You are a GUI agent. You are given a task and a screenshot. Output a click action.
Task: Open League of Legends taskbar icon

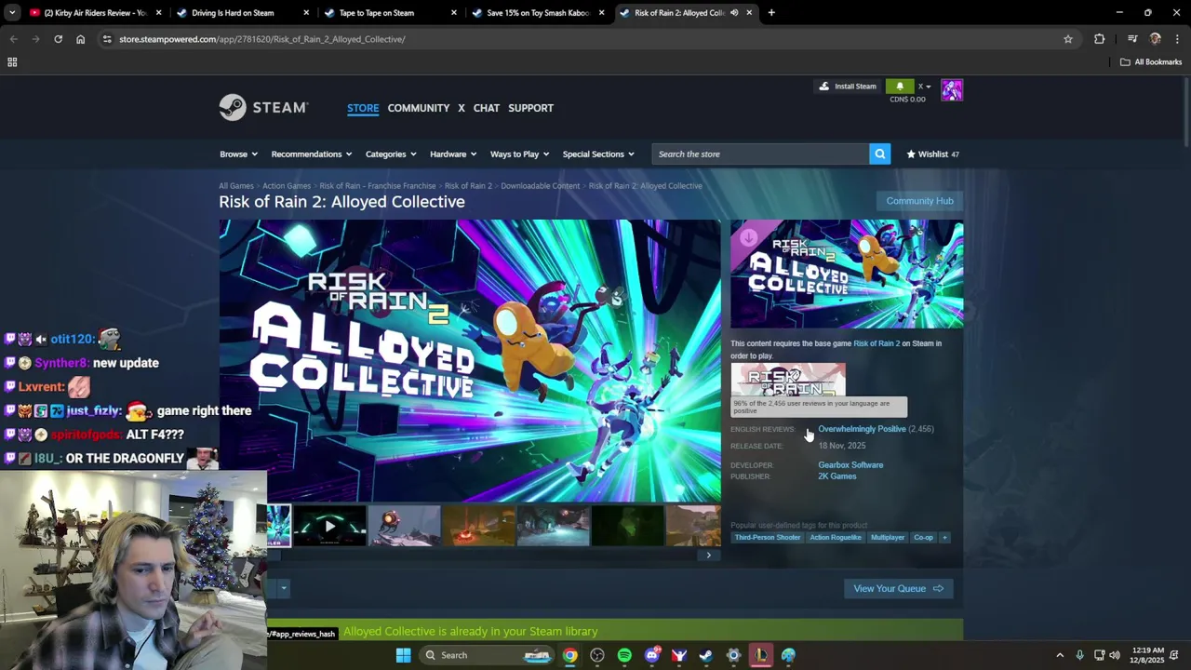[x=761, y=655]
